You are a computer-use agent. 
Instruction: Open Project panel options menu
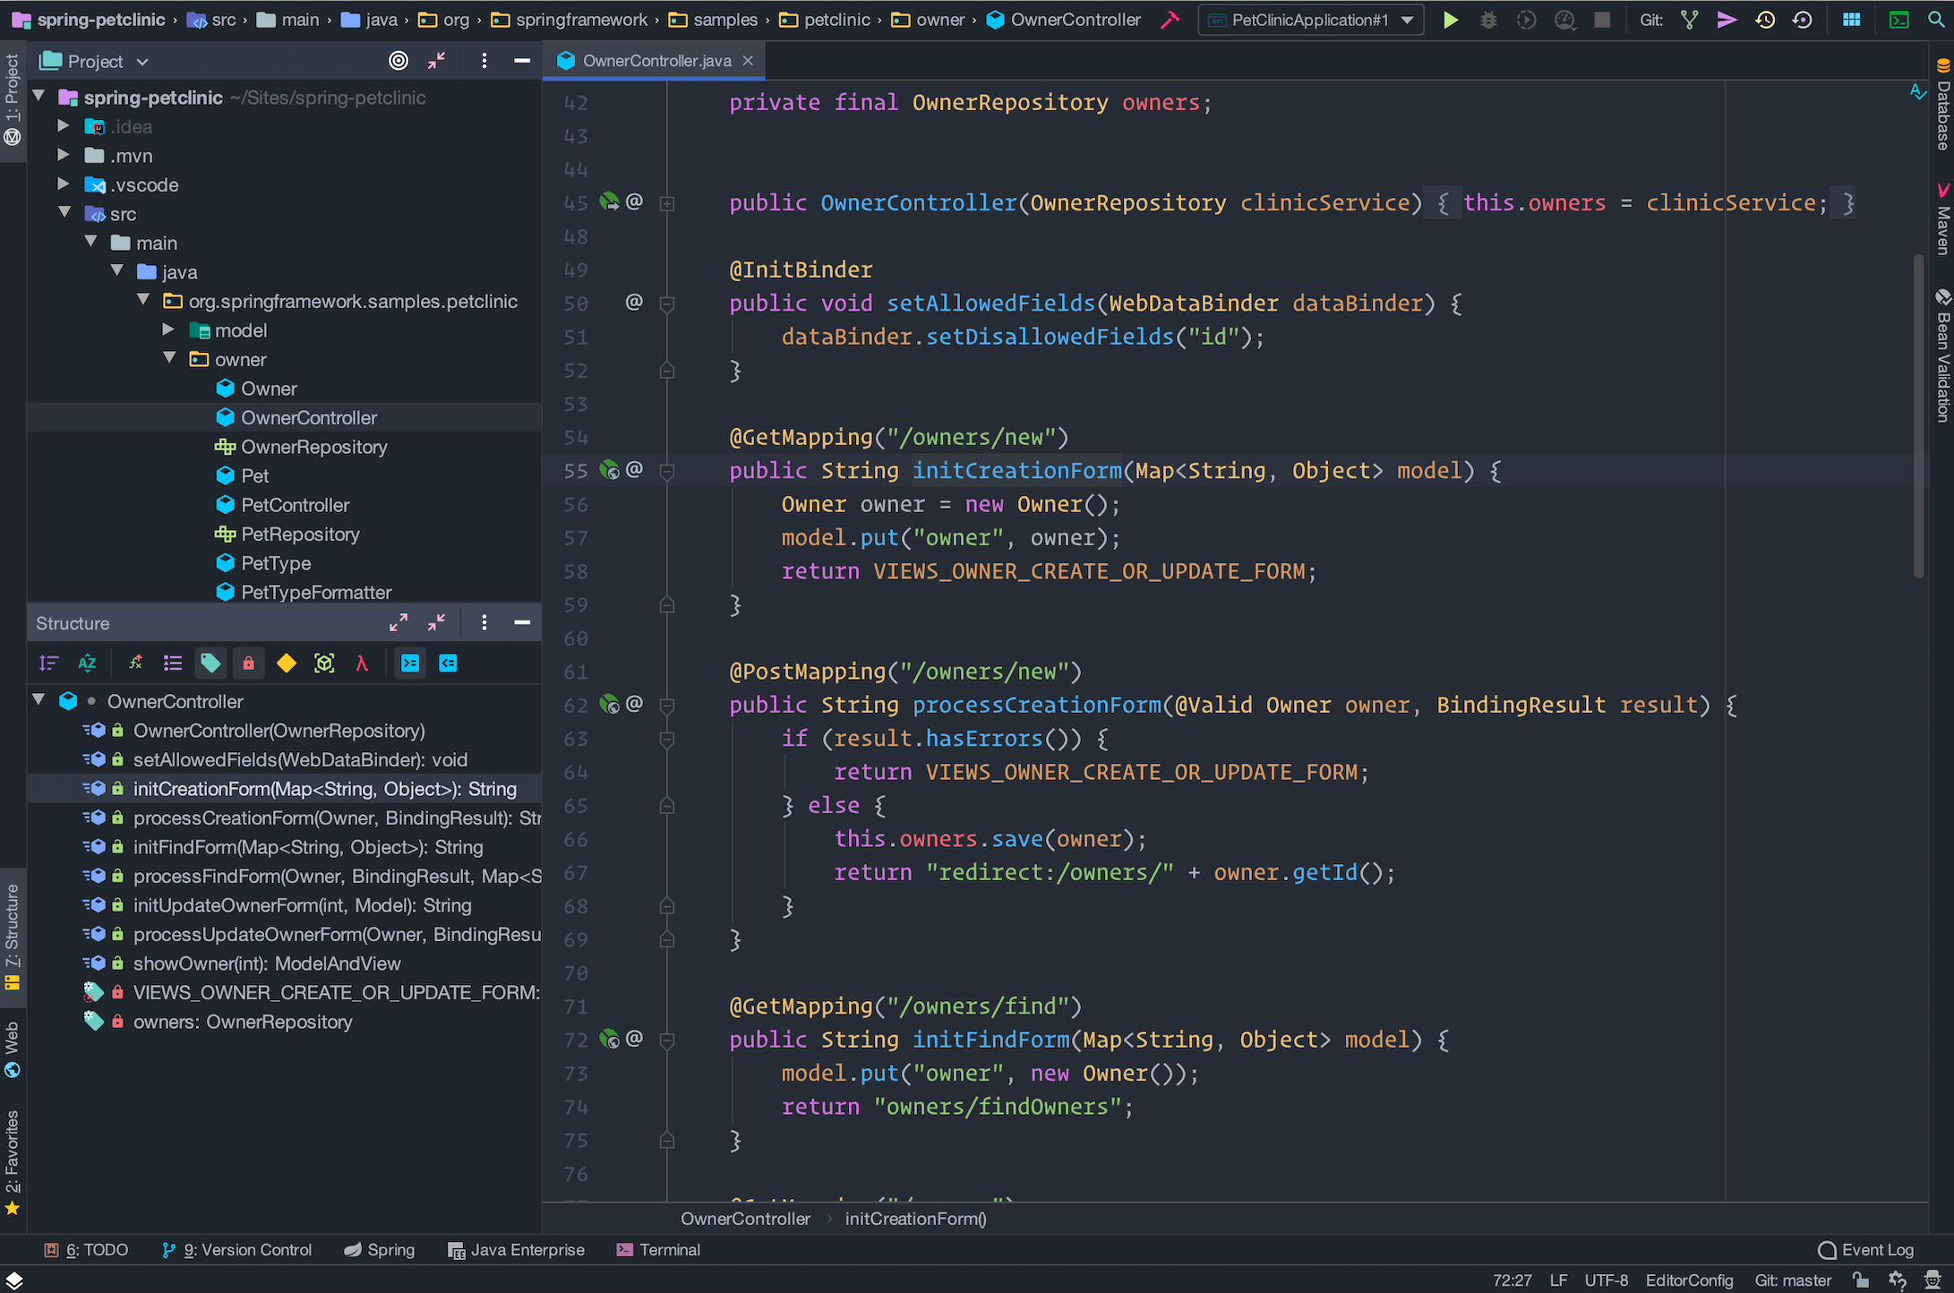click(x=484, y=60)
